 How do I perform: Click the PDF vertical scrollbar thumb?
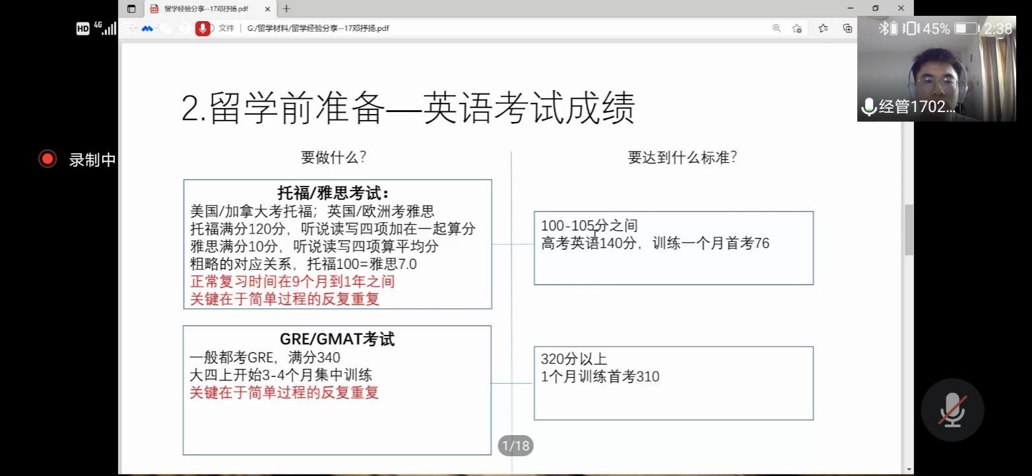click(909, 229)
